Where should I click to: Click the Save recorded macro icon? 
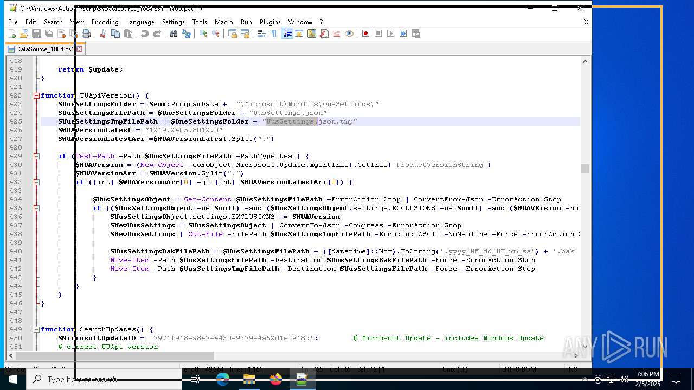coord(415,34)
